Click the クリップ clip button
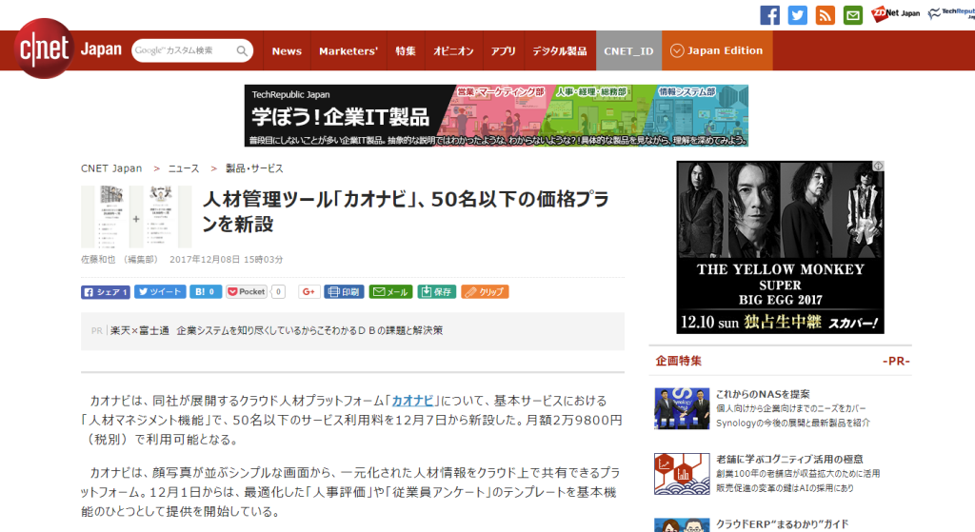The width and height of the screenshot is (975, 532). (485, 291)
